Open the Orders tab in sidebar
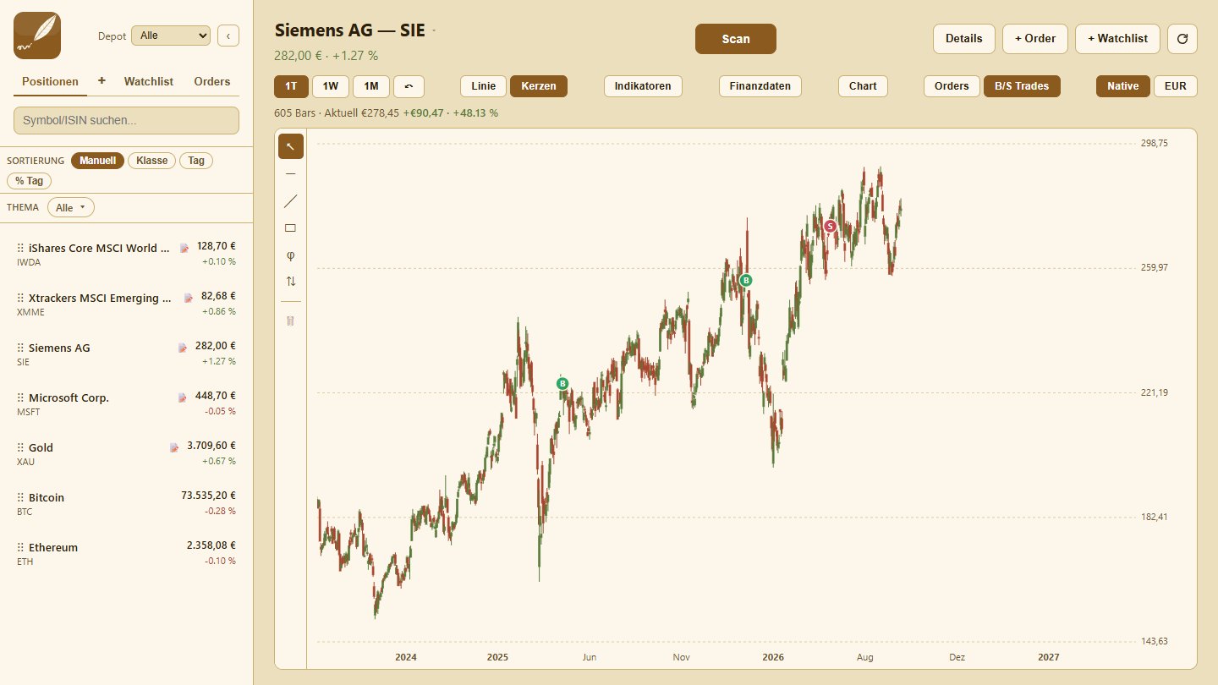 [211, 82]
